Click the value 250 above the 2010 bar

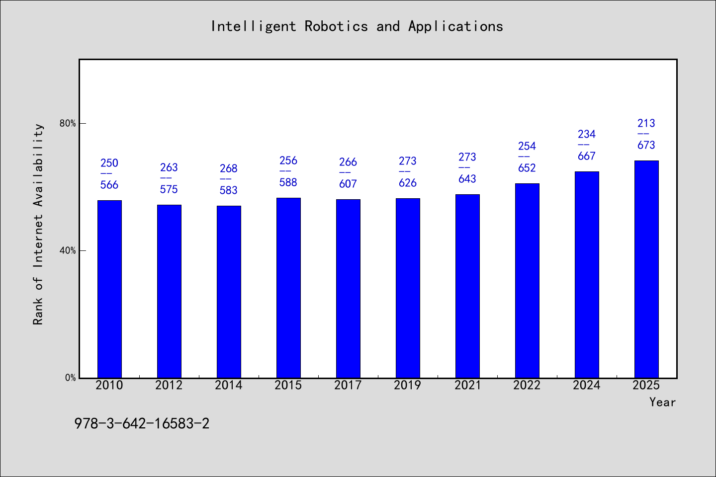pos(109,163)
